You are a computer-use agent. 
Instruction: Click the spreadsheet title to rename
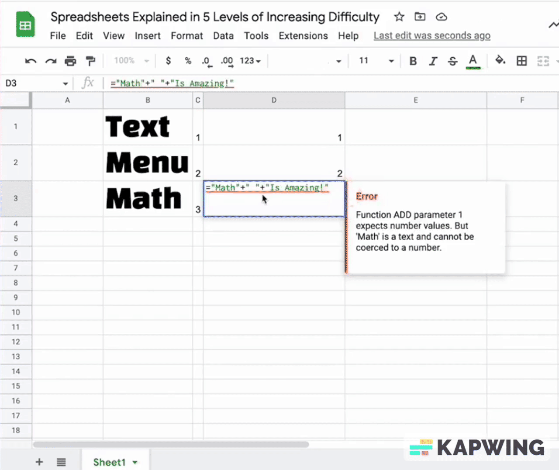click(x=215, y=17)
